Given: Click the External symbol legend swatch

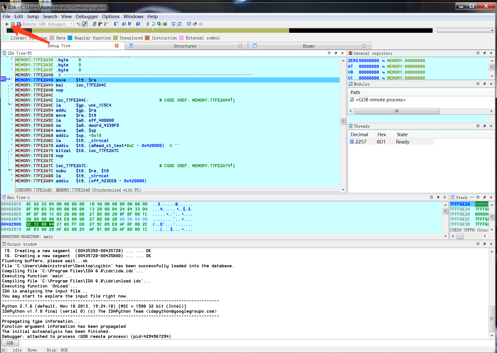Looking at the screenshot, I should click(181, 38).
